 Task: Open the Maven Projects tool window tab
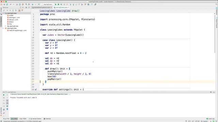(217, 23)
